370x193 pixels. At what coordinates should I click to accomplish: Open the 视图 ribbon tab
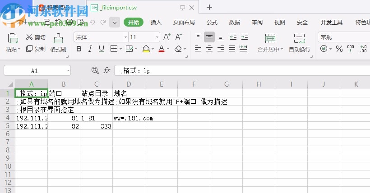pos(279,23)
